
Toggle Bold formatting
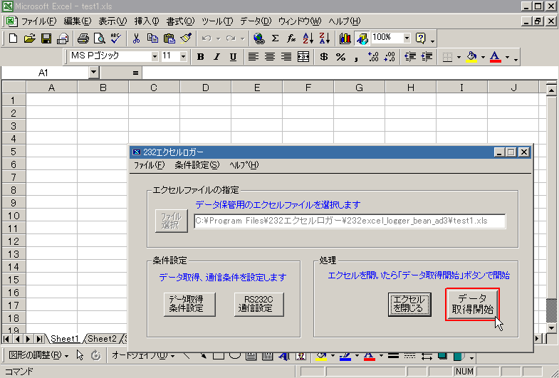(200, 57)
